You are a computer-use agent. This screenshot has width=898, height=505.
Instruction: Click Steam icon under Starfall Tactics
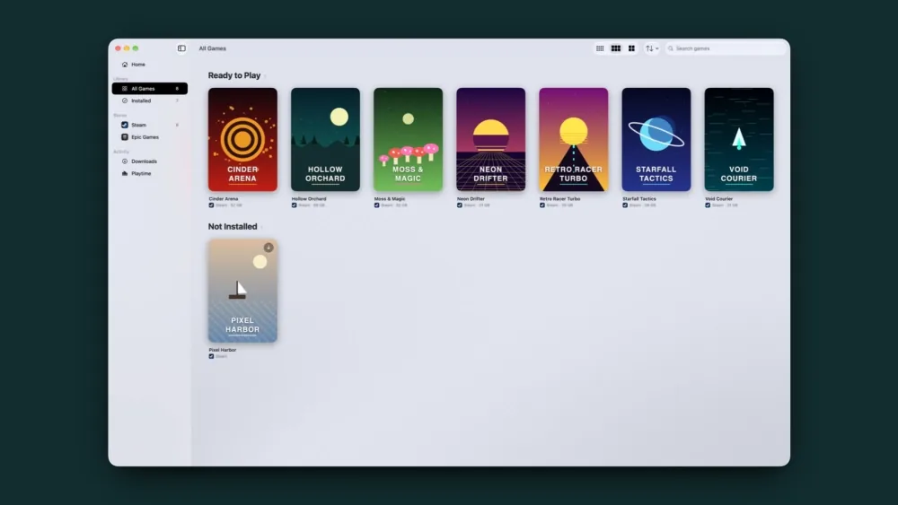click(625, 205)
